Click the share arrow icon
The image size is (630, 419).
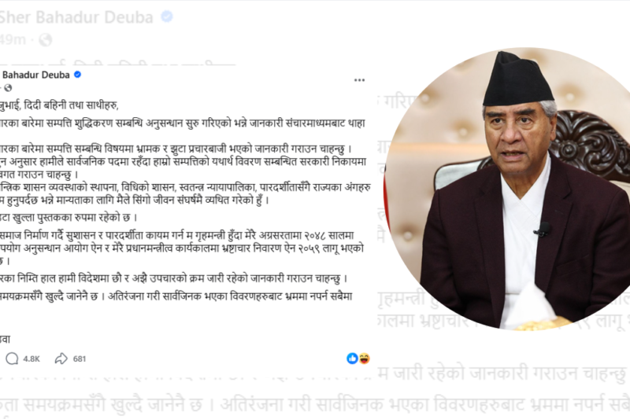tap(61, 358)
